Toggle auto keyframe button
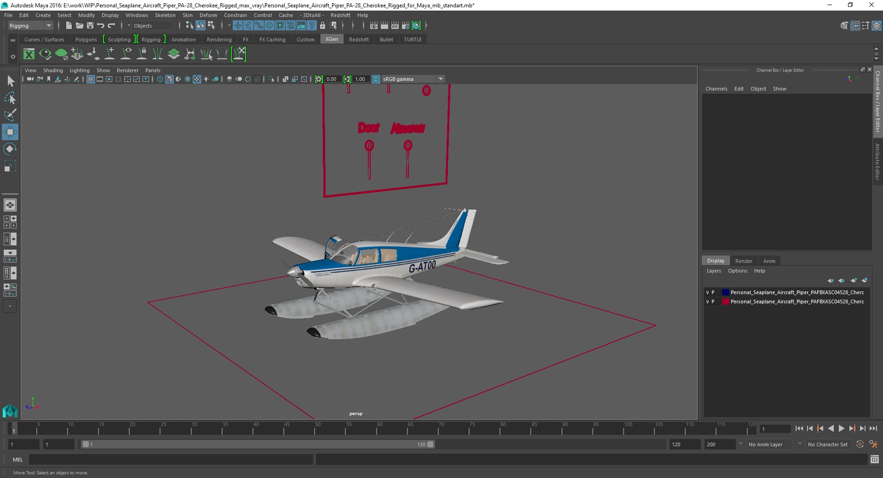The image size is (883, 478). [860, 444]
